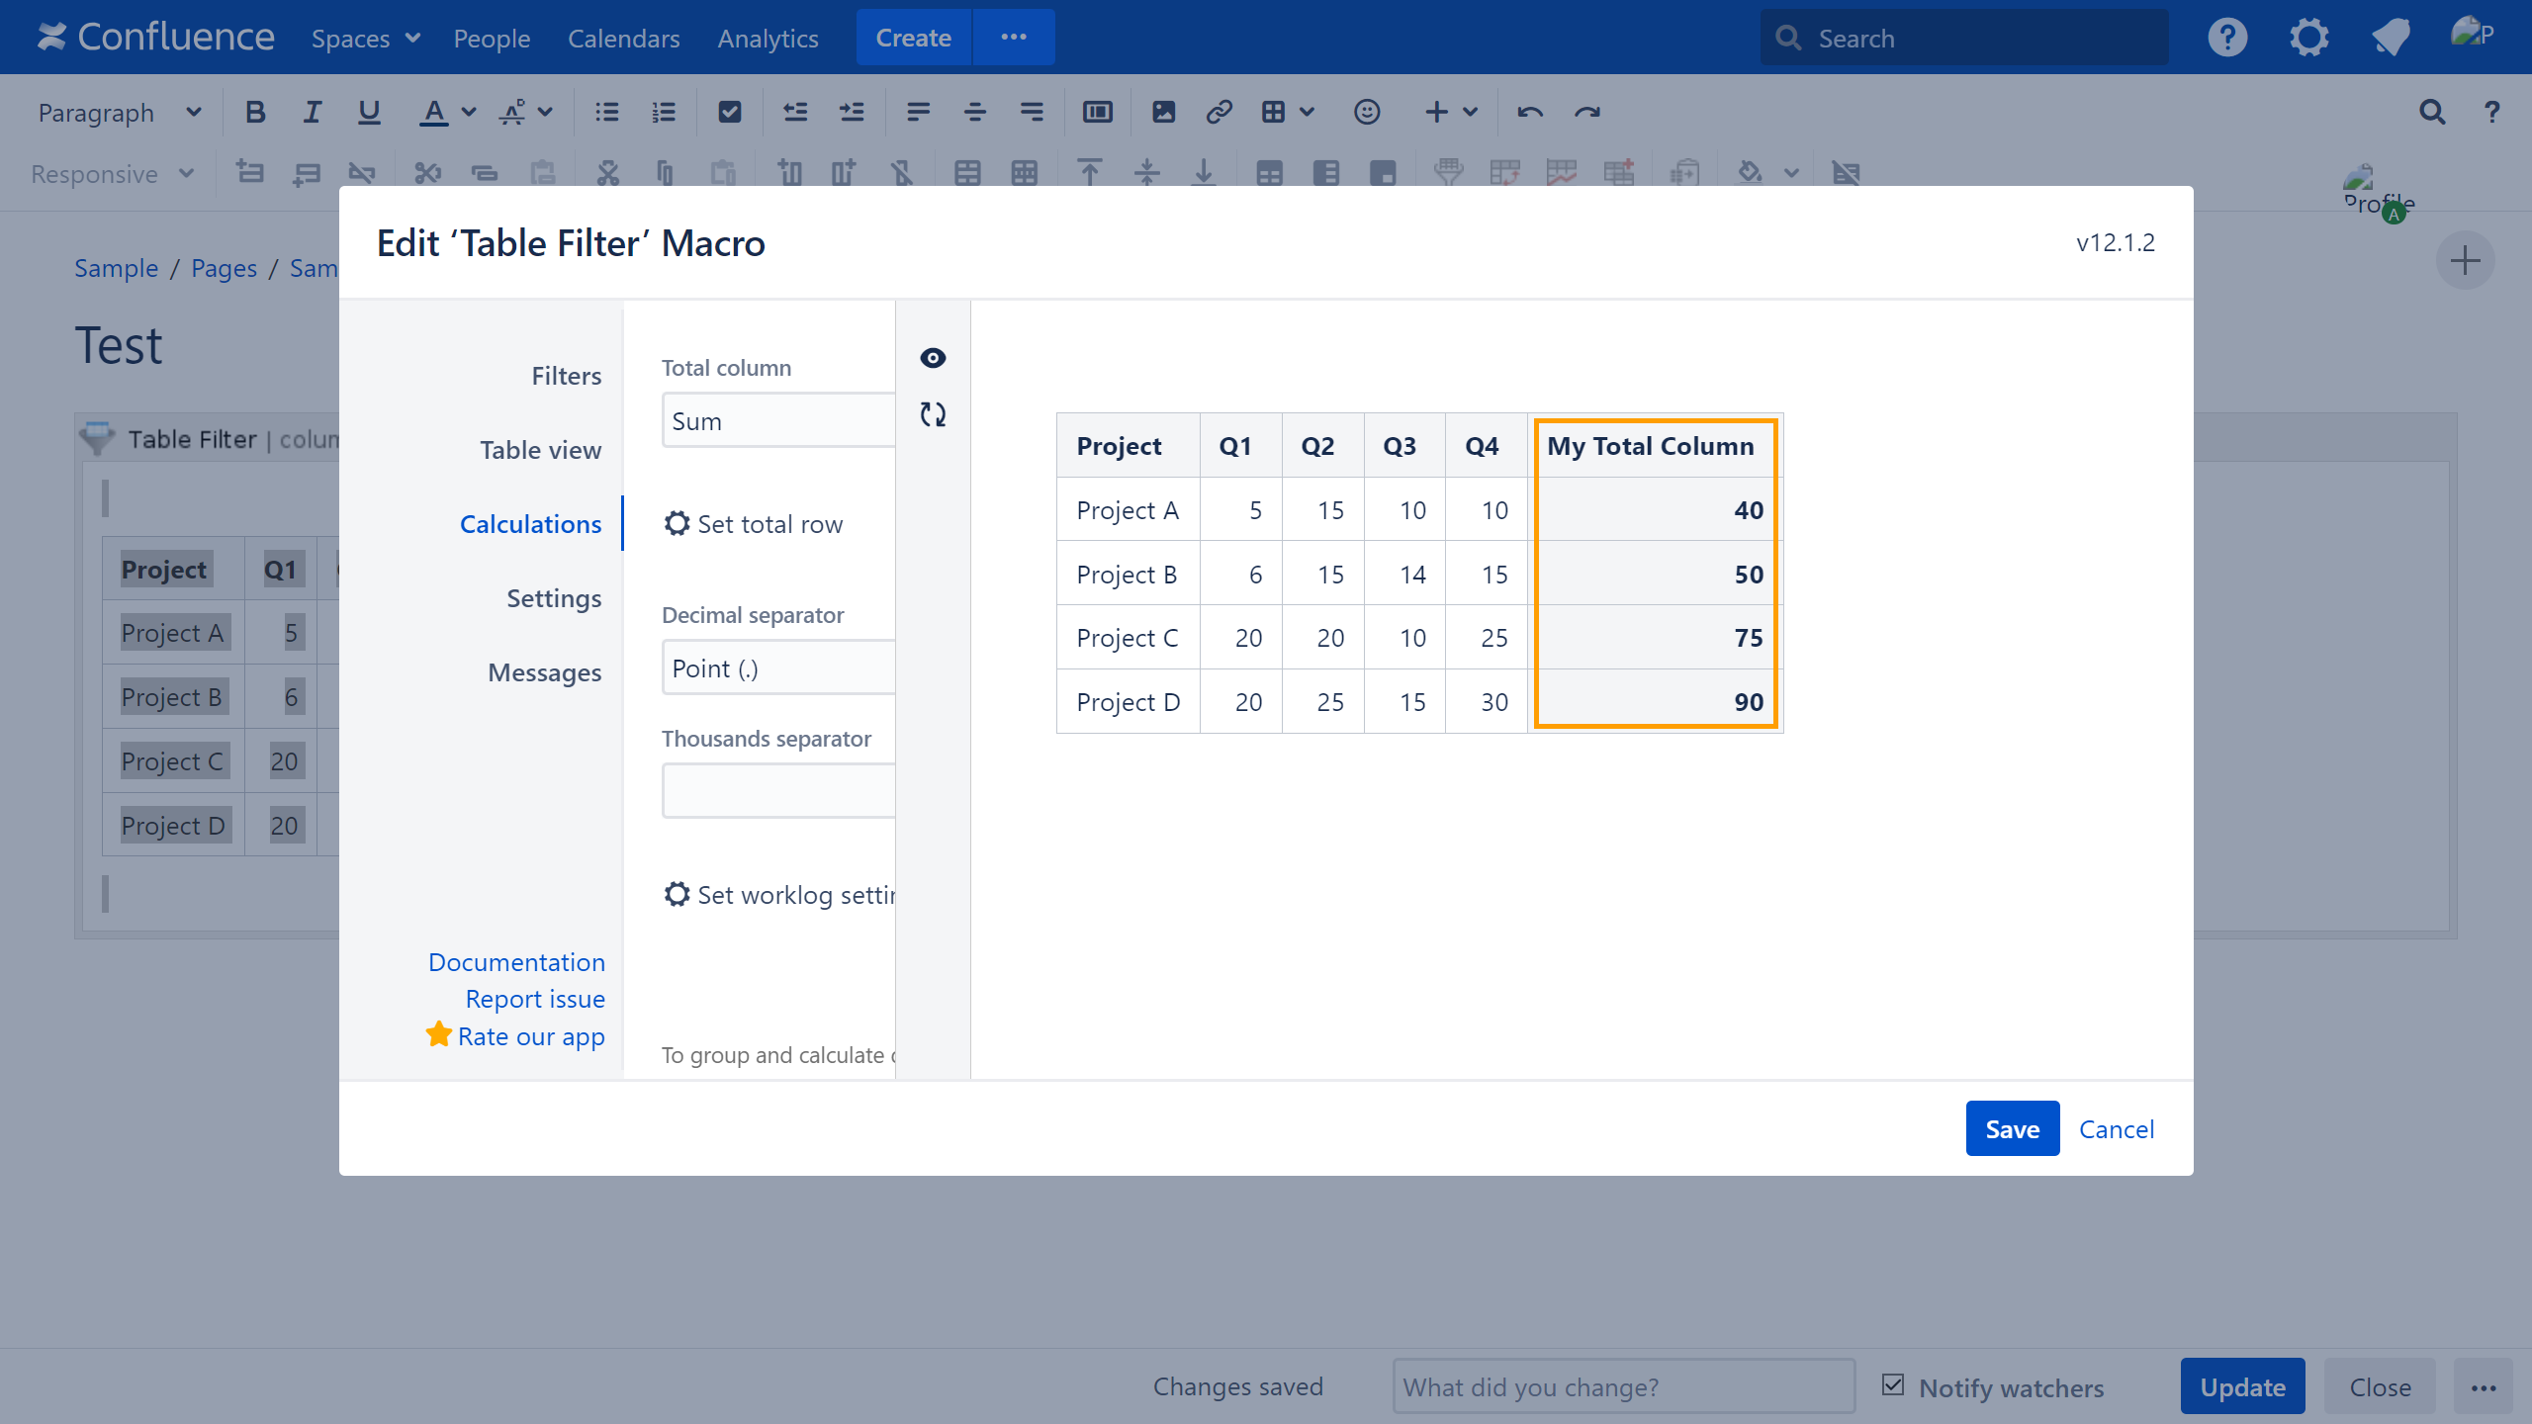Click the task list checkbox icon
Screen dimensions: 2532x1424
[x=730, y=112]
